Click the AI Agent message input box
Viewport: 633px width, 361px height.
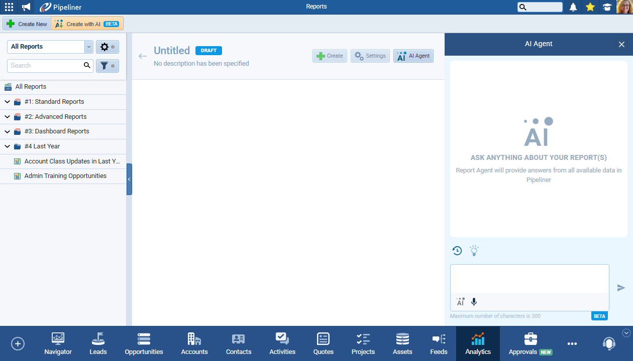[x=529, y=279]
